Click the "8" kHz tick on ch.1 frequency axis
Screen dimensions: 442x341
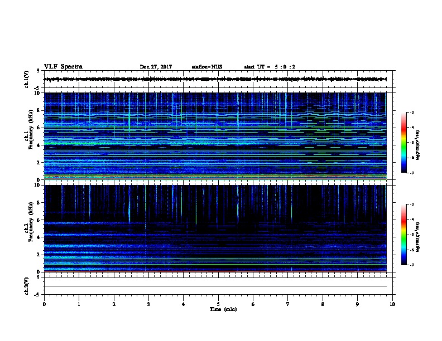point(39,110)
